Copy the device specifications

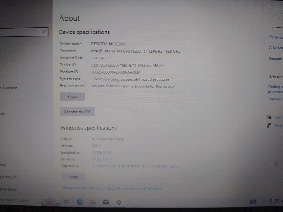coord(72,97)
